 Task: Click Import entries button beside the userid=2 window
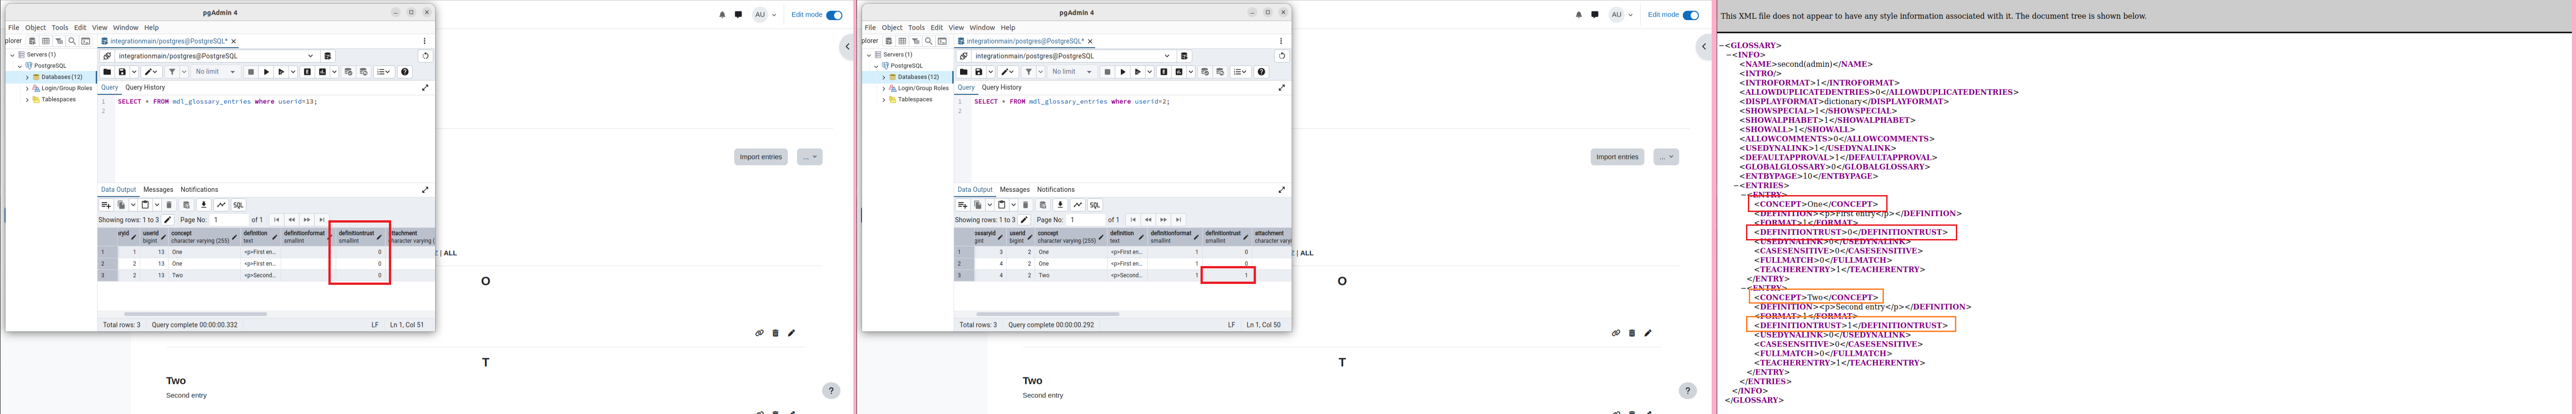[x=1617, y=157]
